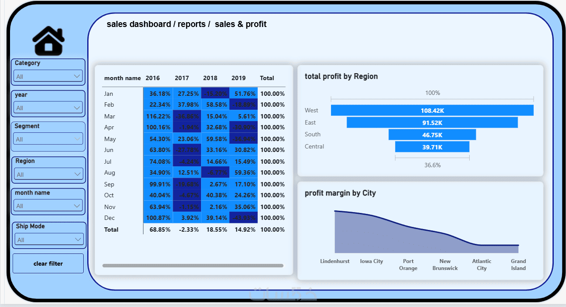
Task: Select the Grand Island axis label
Action: (x=518, y=265)
